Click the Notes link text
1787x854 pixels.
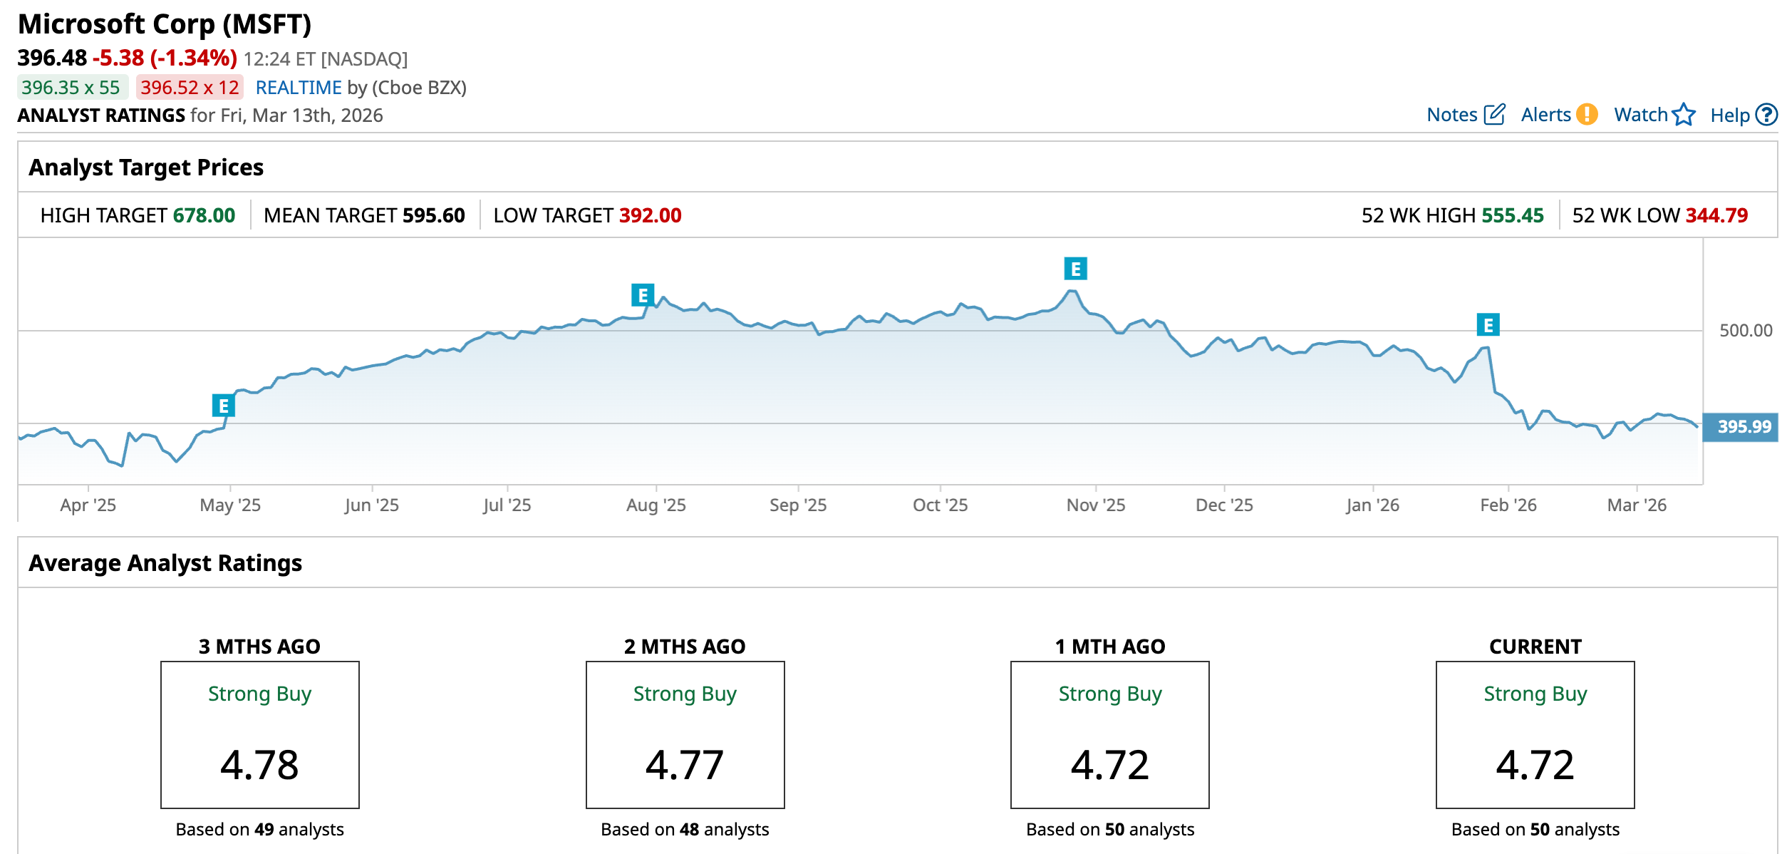point(1451,115)
